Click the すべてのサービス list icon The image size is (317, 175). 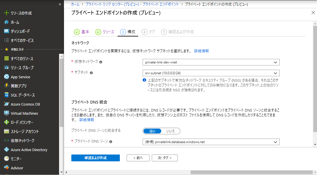7,40
